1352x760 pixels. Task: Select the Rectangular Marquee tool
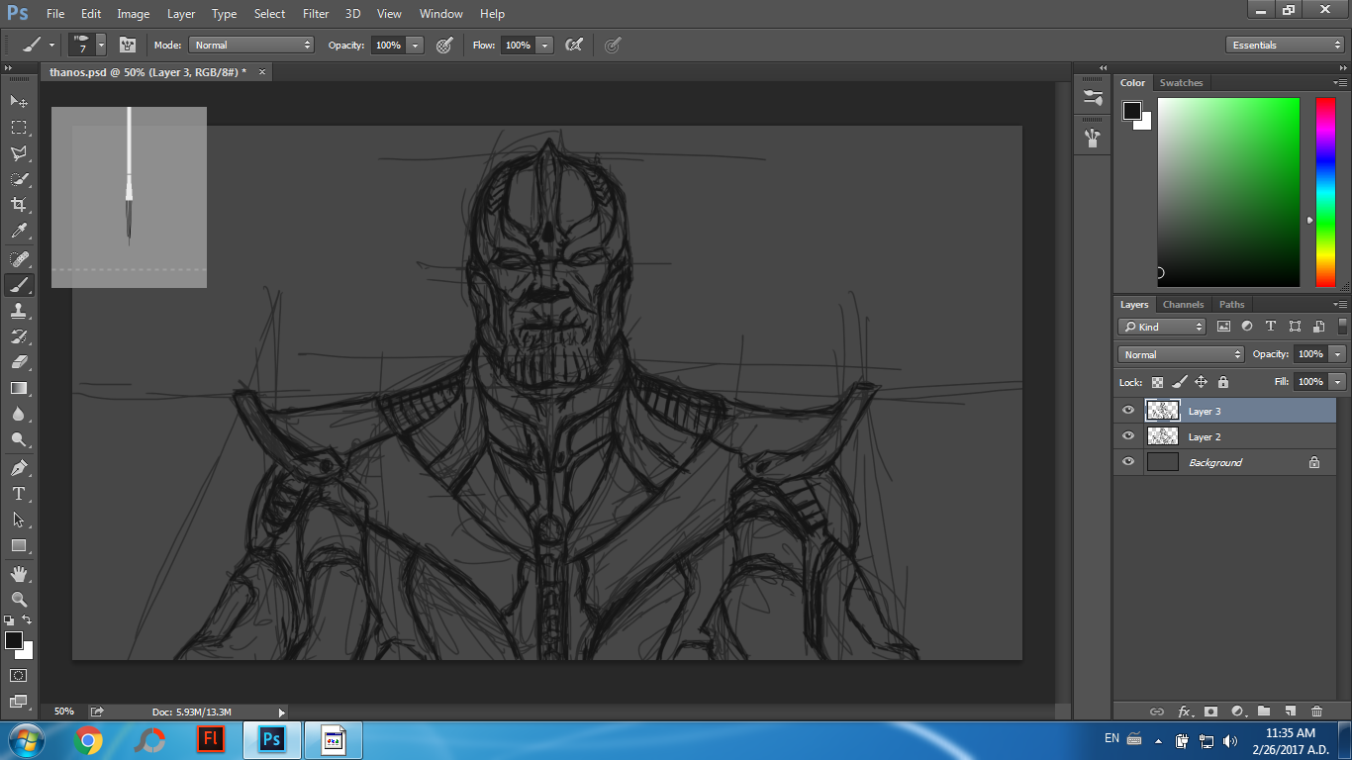pyautogui.click(x=19, y=127)
